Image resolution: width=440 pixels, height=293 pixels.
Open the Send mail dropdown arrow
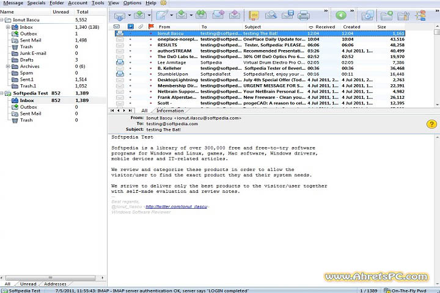point(149,15)
